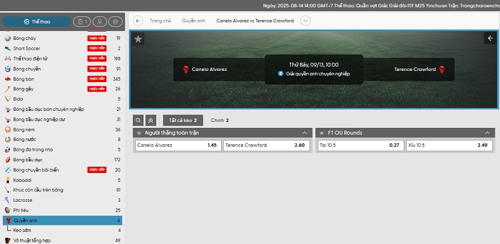500x244 pixels.
Task: Click Thể thao điện tử 'TRỰC TIẾP' badge
Action: tap(97, 59)
